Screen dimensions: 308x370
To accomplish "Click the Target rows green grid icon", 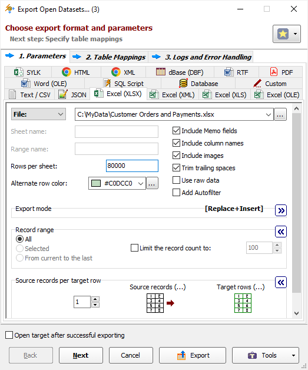I will point(243,303).
